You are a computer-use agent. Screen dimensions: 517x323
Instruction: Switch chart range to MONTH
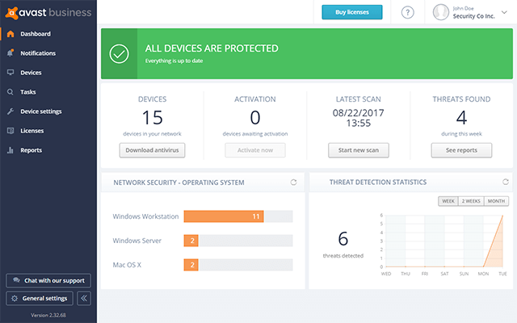tap(497, 201)
